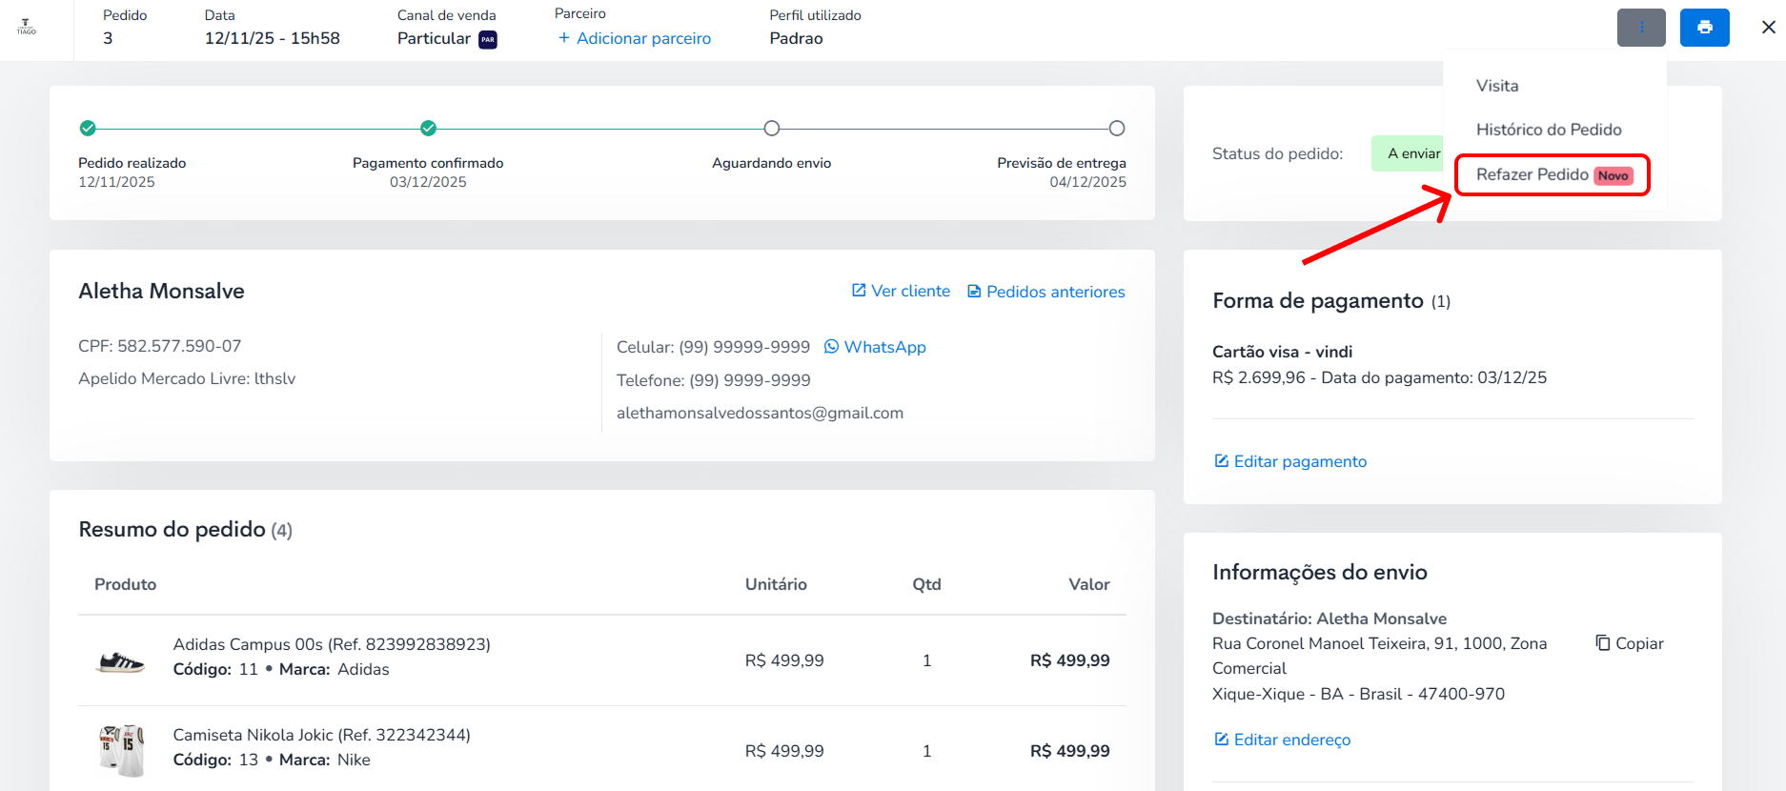Click the Previsão de entrega step circle
1786x791 pixels.
(1117, 128)
